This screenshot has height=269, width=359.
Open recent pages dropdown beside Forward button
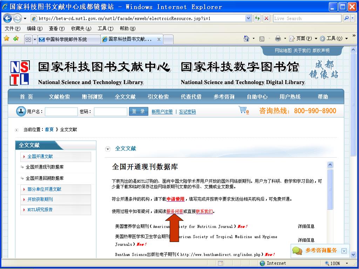coord(25,19)
